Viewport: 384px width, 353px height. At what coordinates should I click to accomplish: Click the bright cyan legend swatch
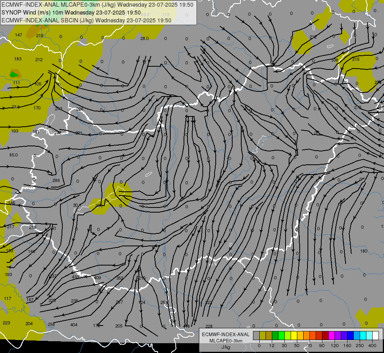363,336
